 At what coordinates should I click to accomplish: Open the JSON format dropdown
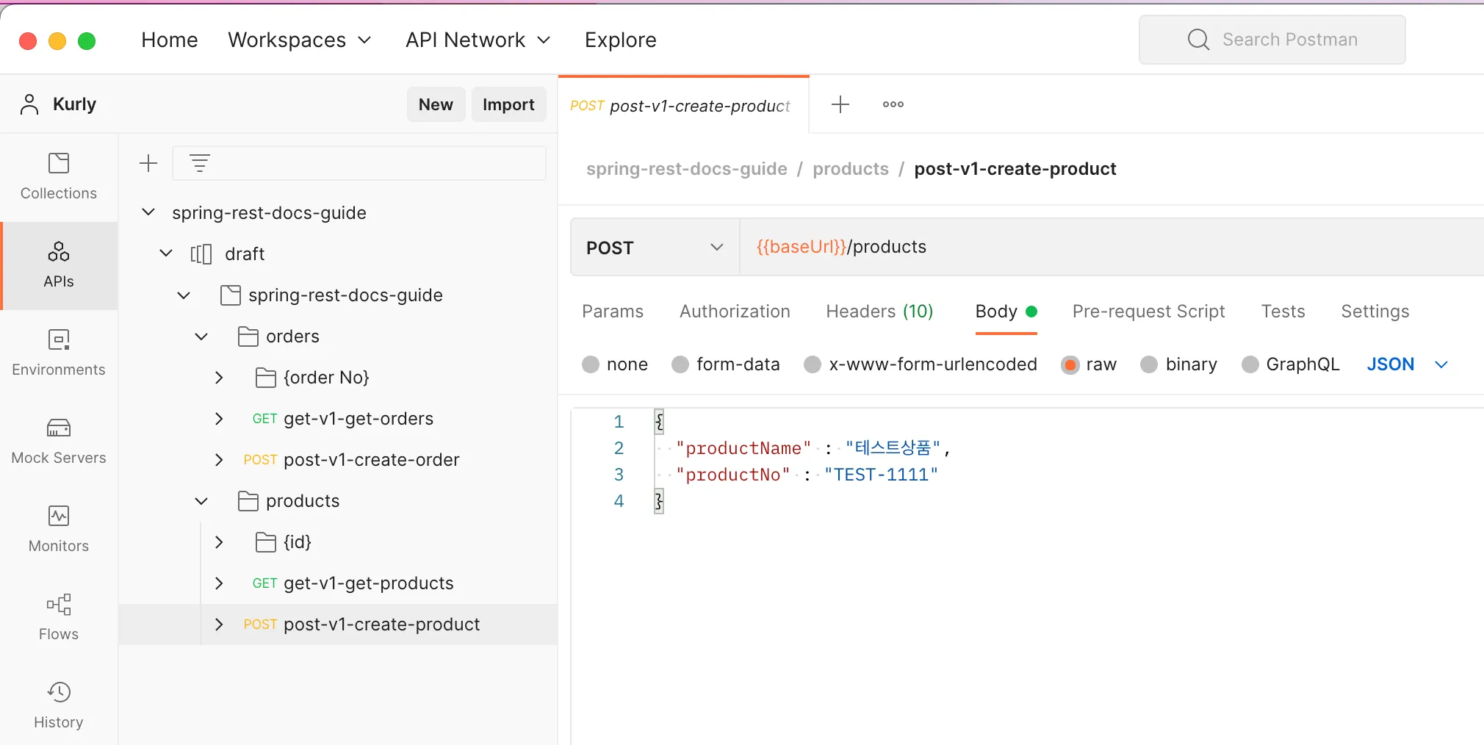tap(1408, 364)
